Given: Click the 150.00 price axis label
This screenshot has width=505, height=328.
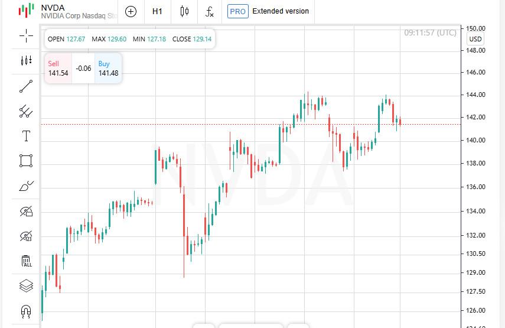Looking at the screenshot, I should tap(475, 28).
